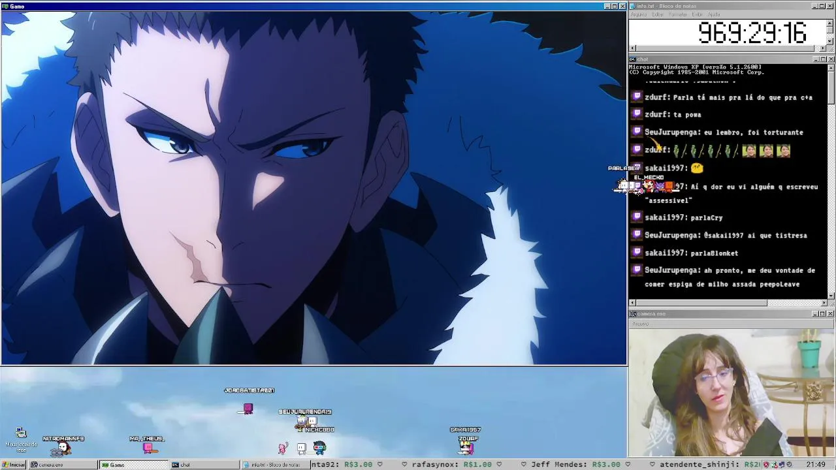Click JOAOBATISTA001 pink avatar character
836x470 pixels.
click(248, 409)
